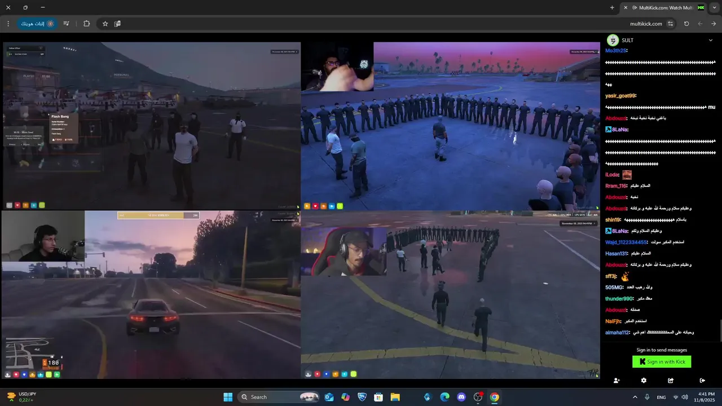
Task: View site information icon beside URL
Action: pos(671,24)
